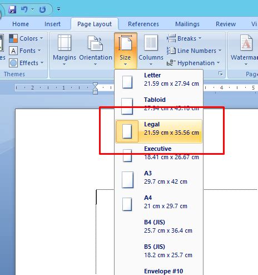Click the indent marker on ruler
Image resolution: width=258 pixels, height=275 pixels.
95,89
